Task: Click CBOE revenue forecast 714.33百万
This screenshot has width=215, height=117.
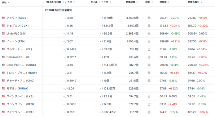Action: coord(110,65)
